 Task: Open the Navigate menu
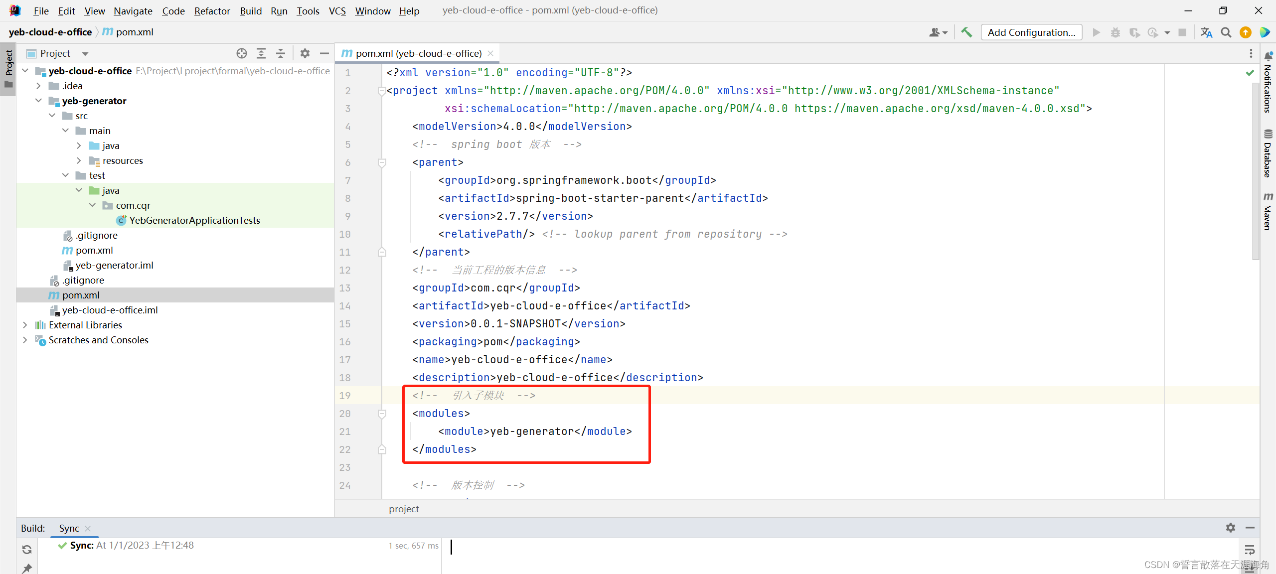click(133, 11)
